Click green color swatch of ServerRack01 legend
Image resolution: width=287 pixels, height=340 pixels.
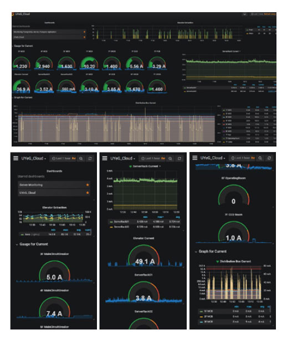coord(111,222)
